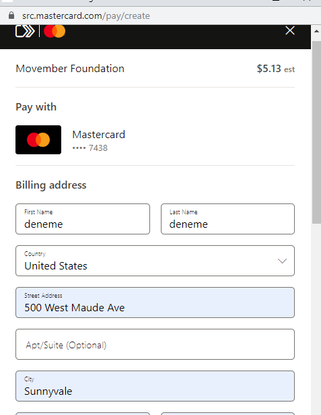Click the browser lock security icon

coord(11,15)
